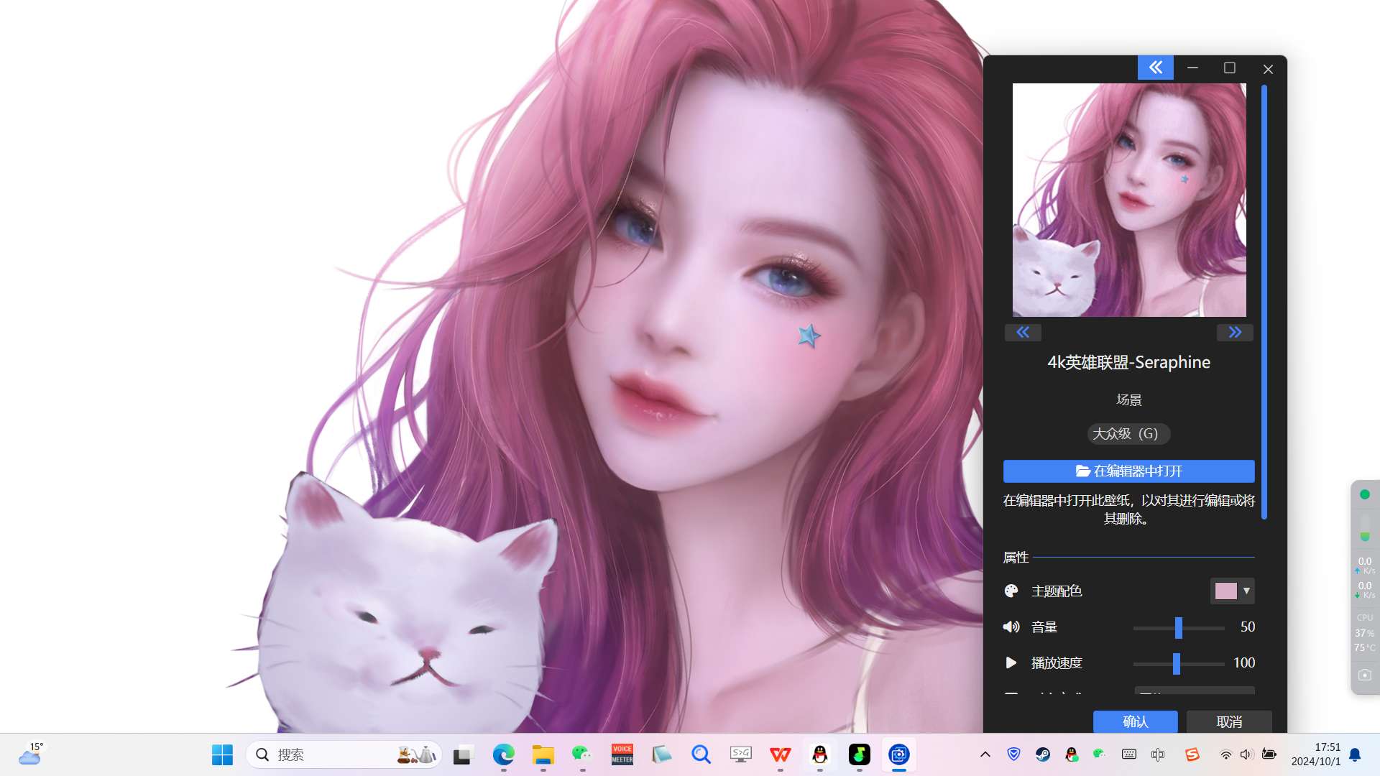Image resolution: width=1380 pixels, height=776 pixels.
Task: Open WPS Office from the taskbar
Action: [781, 754]
